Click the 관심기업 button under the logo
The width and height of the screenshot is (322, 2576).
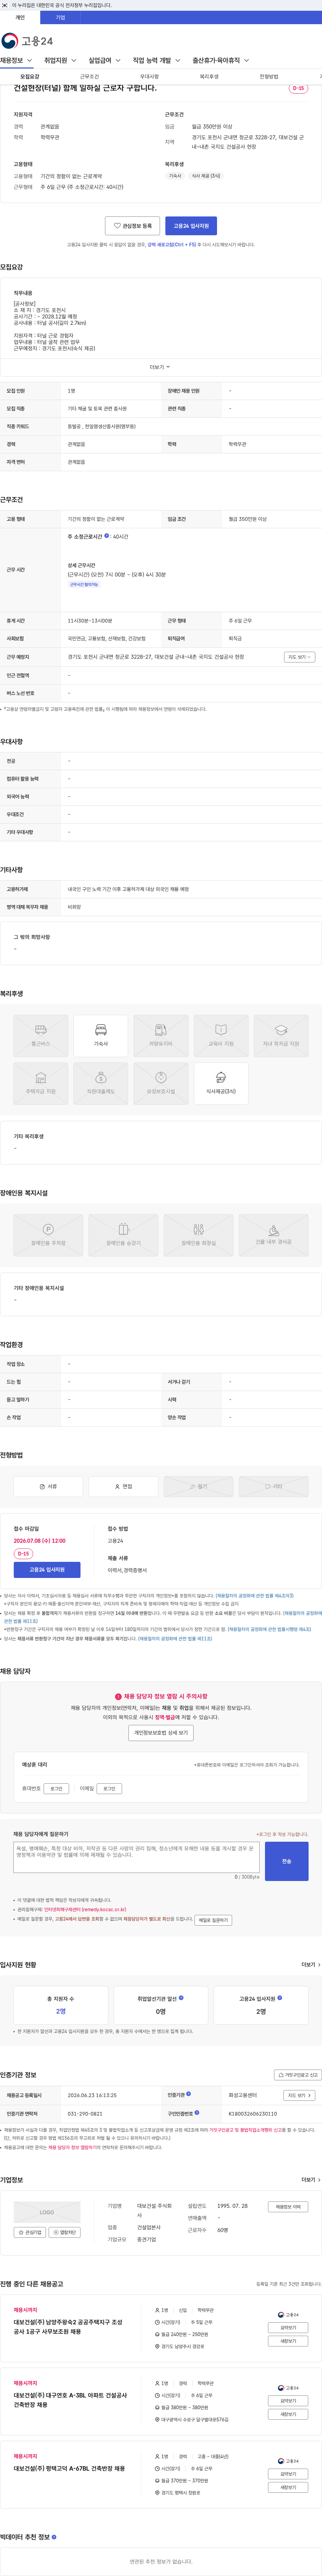coord(30,2232)
